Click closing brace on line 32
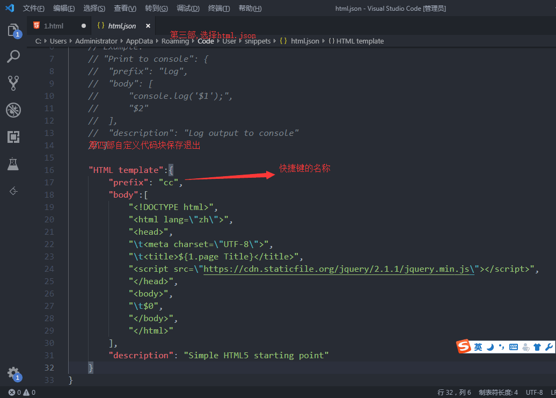556x398 pixels. coord(91,368)
